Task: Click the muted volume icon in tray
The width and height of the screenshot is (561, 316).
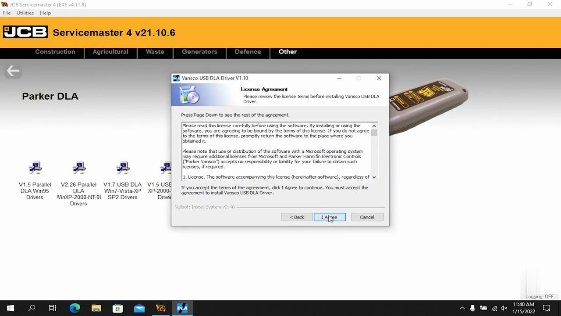Action: pyautogui.click(x=504, y=308)
